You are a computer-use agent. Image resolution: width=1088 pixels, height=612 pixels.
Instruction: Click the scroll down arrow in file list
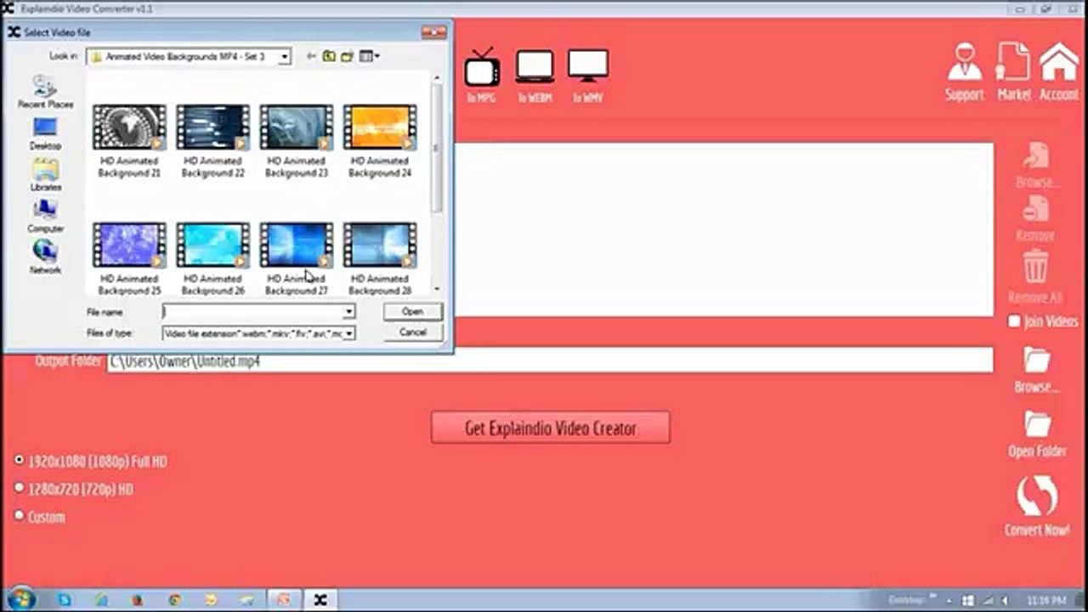click(x=437, y=289)
